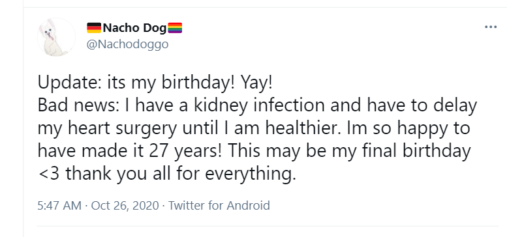Visit the @Nachodoggo handle link
This screenshot has height=237, width=507.
pos(127,44)
